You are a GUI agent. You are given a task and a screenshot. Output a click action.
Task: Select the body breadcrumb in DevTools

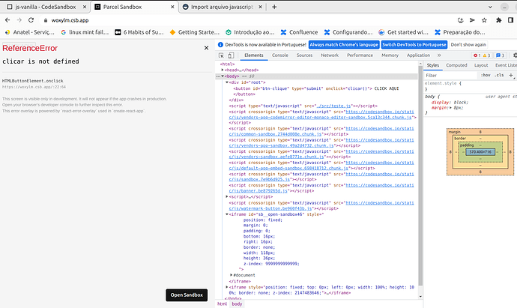[237, 304]
